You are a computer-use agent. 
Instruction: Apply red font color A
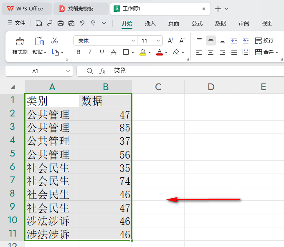coord(160,52)
